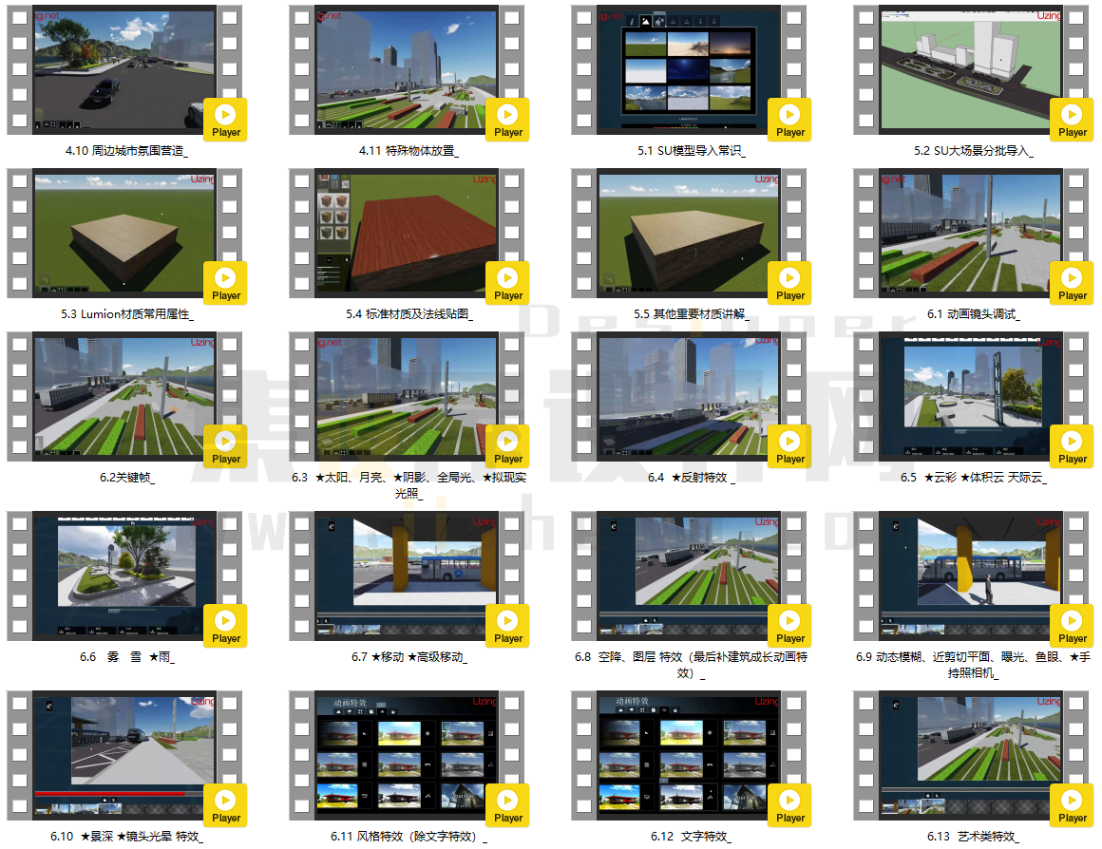Open the 6.12 文字特效 thumbnail
Image resolution: width=1102 pixels, height=849 pixels.
click(x=689, y=755)
